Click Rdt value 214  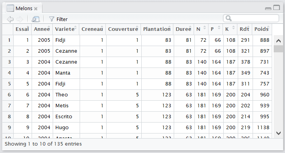246,116
